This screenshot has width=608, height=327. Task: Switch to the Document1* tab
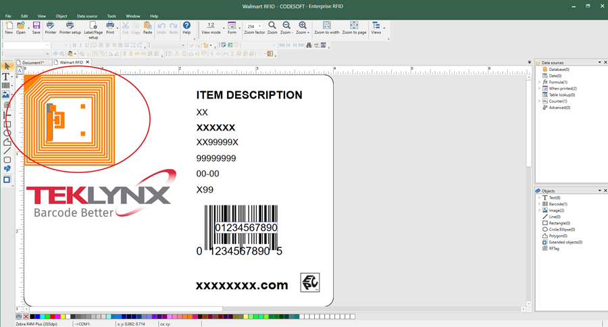coord(33,62)
